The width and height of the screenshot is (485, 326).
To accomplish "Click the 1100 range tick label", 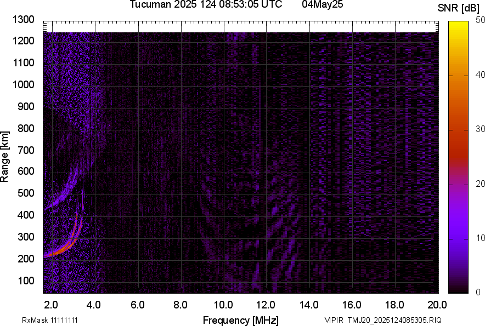I will click(x=23, y=62).
